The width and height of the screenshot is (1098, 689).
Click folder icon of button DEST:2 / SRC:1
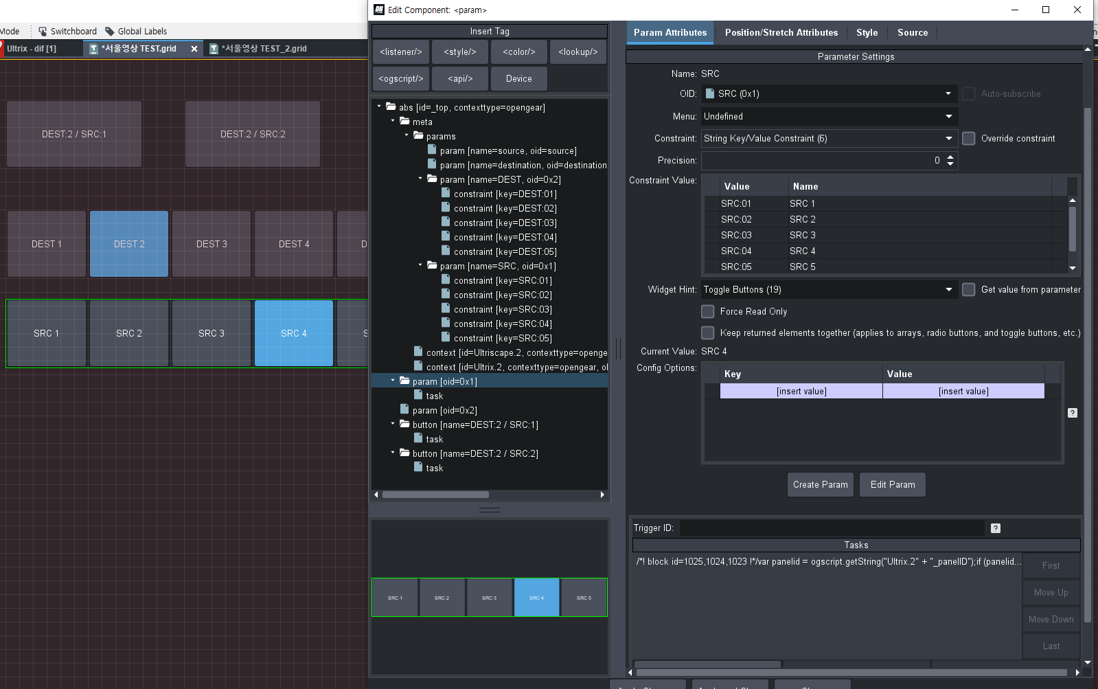click(404, 425)
